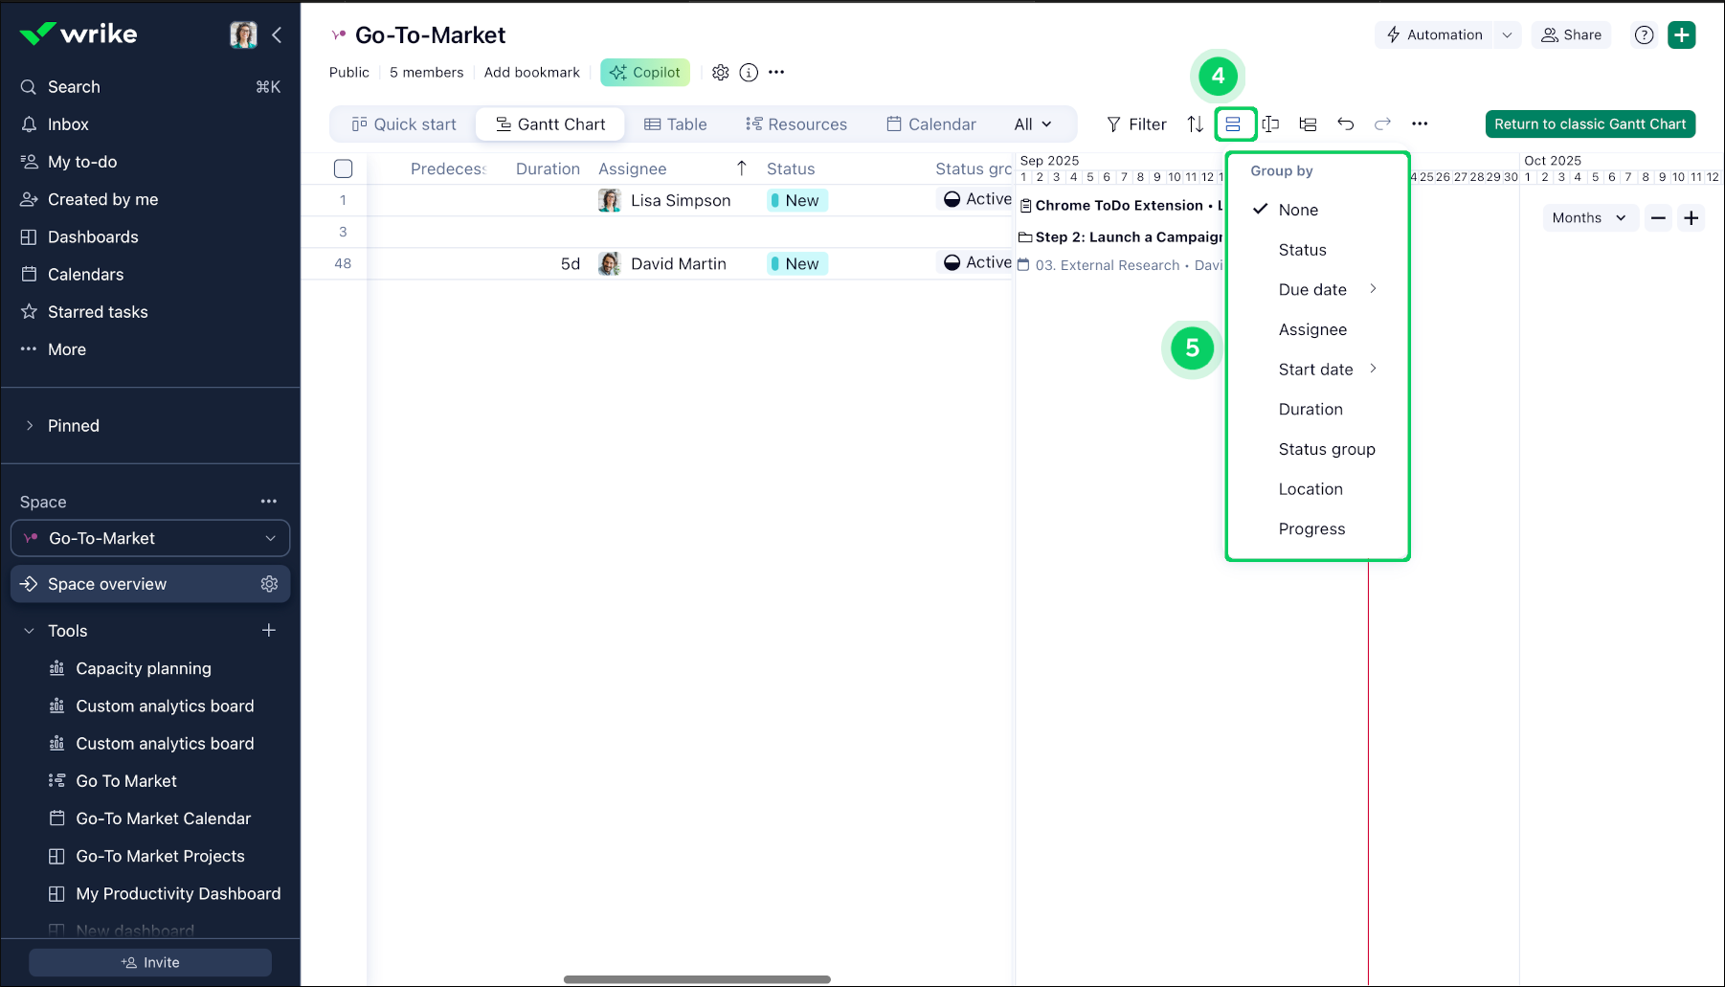Click the Copilot badge
Image resolution: width=1725 pixels, height=987 pixels.
(x=644, y=72)
